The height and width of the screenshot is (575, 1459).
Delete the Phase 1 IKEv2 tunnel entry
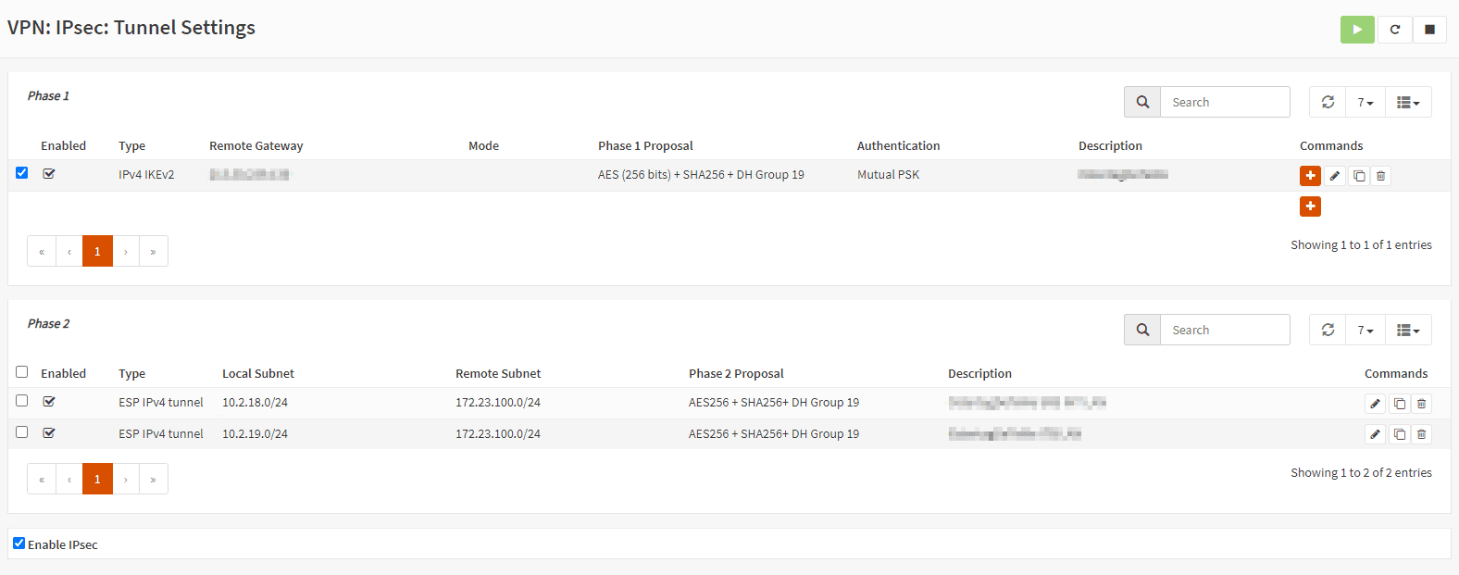1380,176
